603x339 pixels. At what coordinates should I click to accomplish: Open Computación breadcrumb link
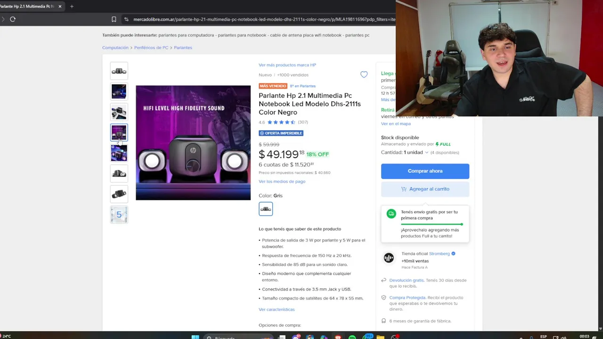pyautogui.click(x=115, y=48)
